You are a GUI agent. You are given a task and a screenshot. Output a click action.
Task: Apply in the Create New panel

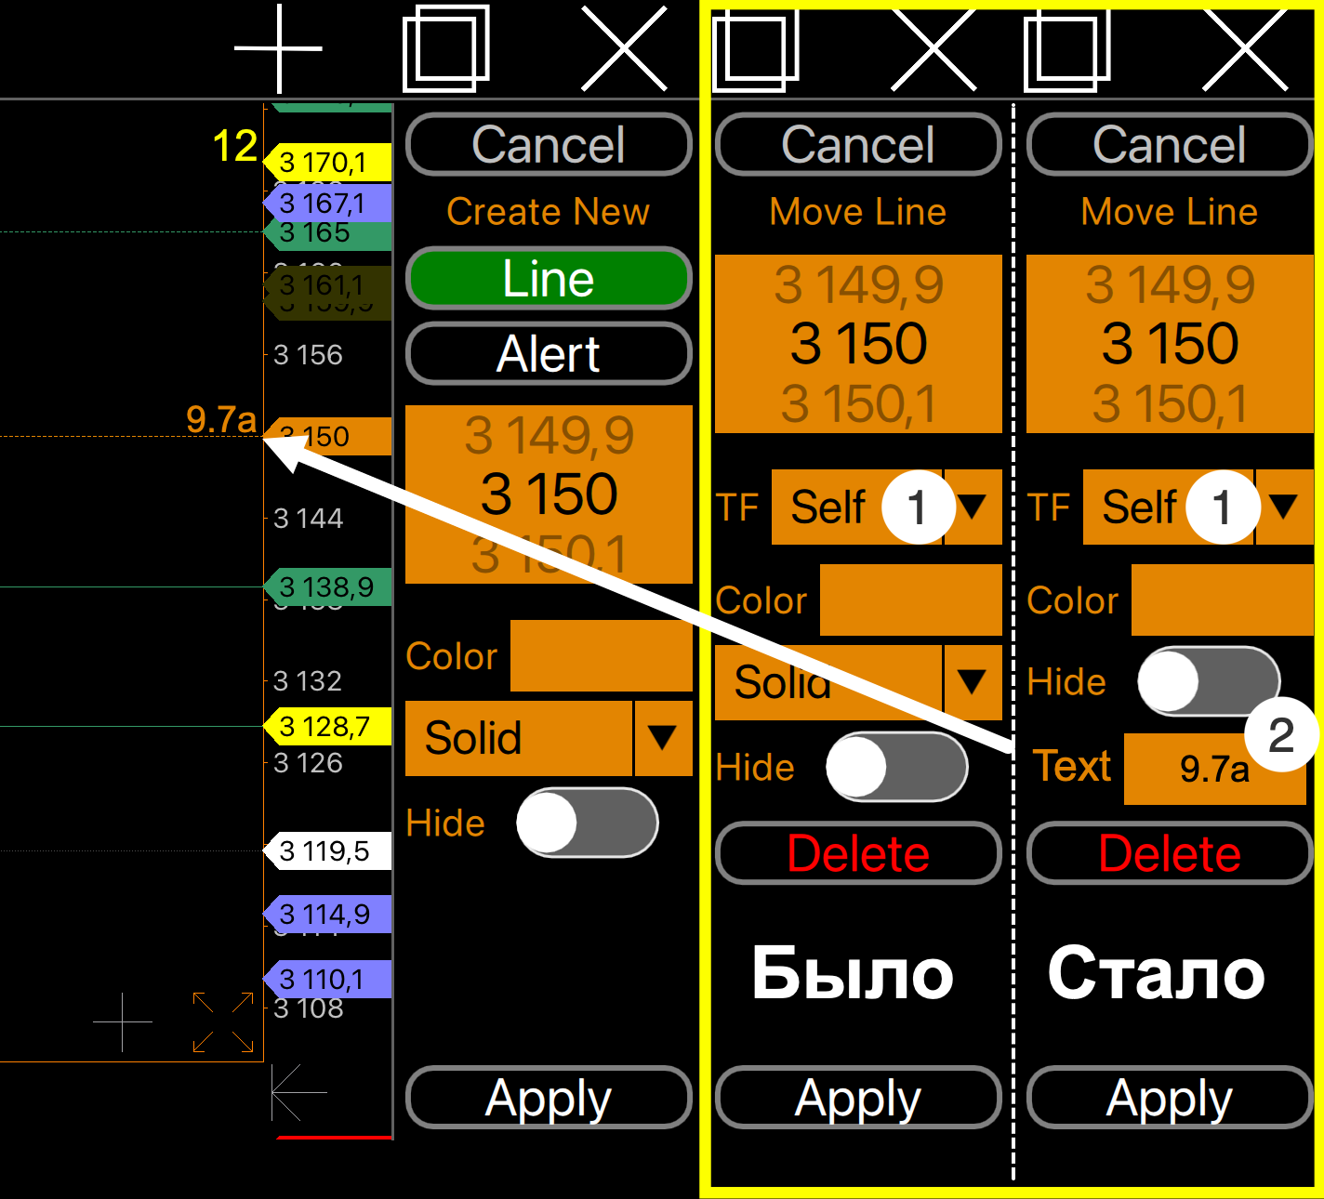(x=549, y=1097)
